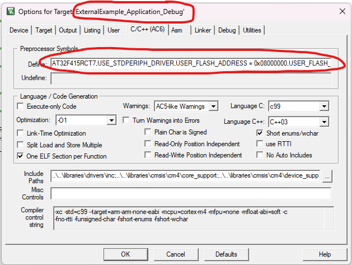Click the Defaults button
The width and height of the screenshot is (352, 265).
(x=227, y=254)
